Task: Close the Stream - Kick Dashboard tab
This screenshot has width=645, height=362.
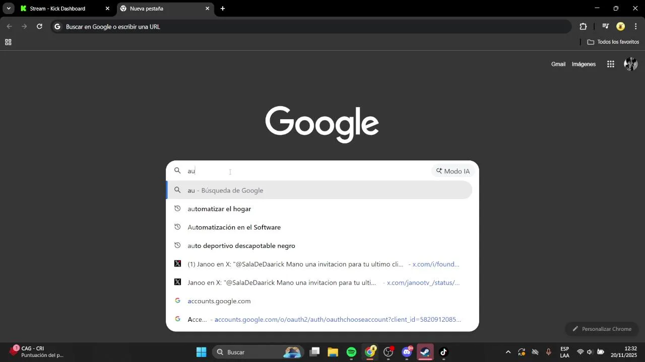Action: tap(107, 9)
